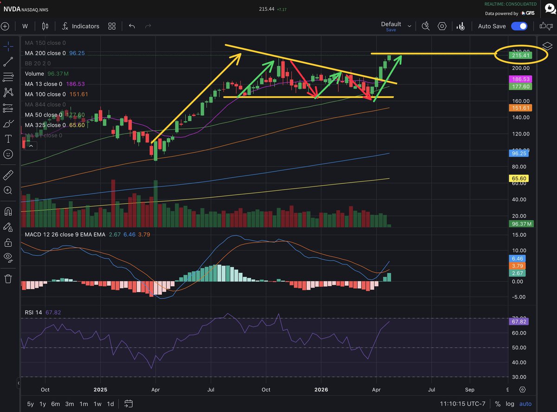
Task: Open the emoji sticker tool
Action: click(8, 154)
